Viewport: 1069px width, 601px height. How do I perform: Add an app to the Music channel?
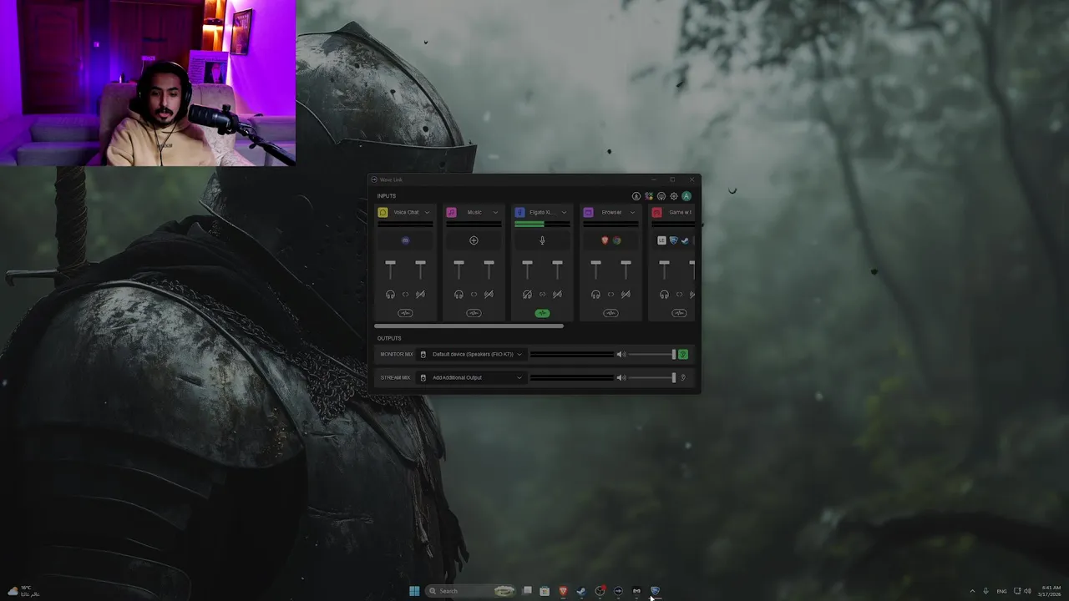pyautogui.click(x=474, y=240)
